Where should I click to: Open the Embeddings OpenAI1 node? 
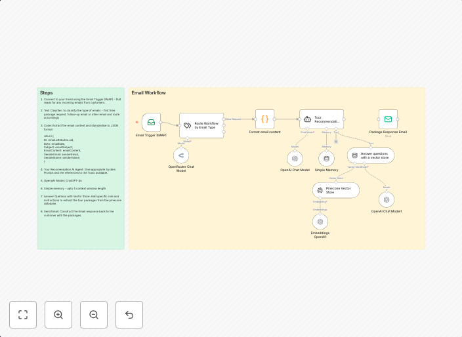(320, 222)
